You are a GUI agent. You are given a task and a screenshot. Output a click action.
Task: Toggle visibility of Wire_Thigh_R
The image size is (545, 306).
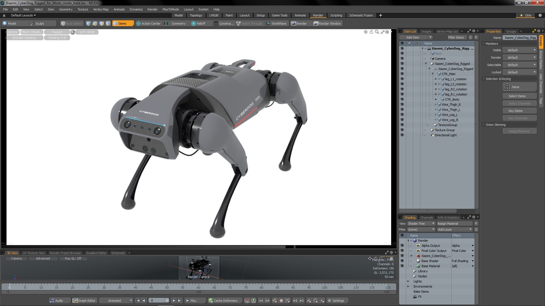click(x=402, y=105)
